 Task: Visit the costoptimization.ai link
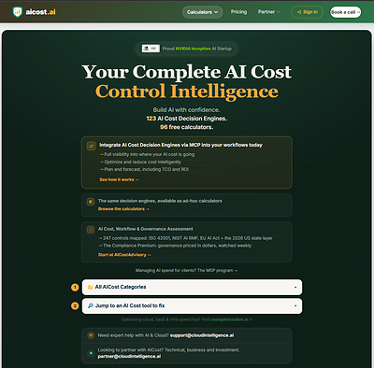(231, 319)
